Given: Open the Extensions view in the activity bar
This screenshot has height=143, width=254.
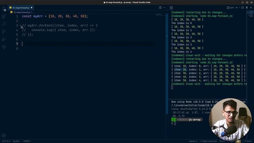Looking at the screenshot, I should [x=4, y=16].
